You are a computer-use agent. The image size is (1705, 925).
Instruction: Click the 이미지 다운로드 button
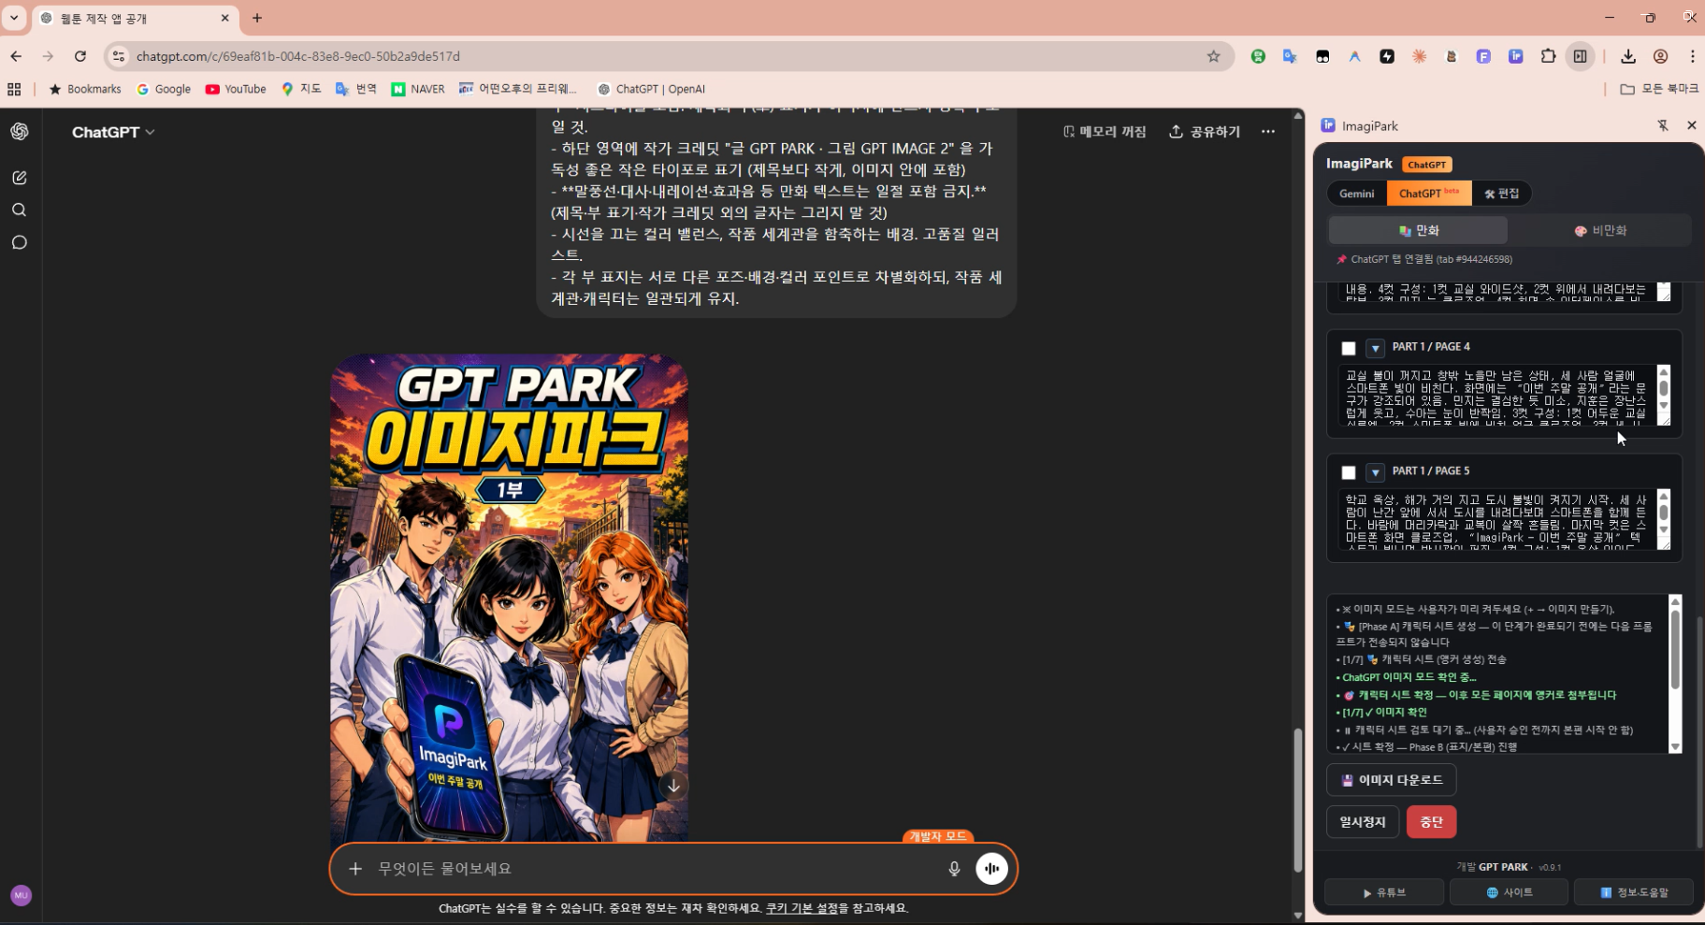point(1392,780)
